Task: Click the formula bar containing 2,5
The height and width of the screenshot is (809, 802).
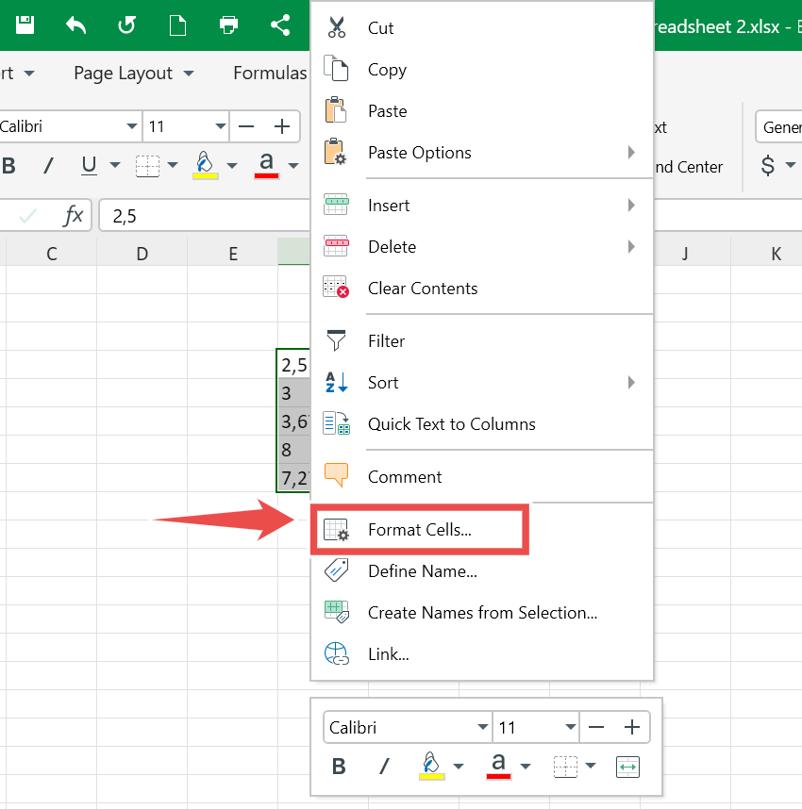Action: tap(205, 216)
